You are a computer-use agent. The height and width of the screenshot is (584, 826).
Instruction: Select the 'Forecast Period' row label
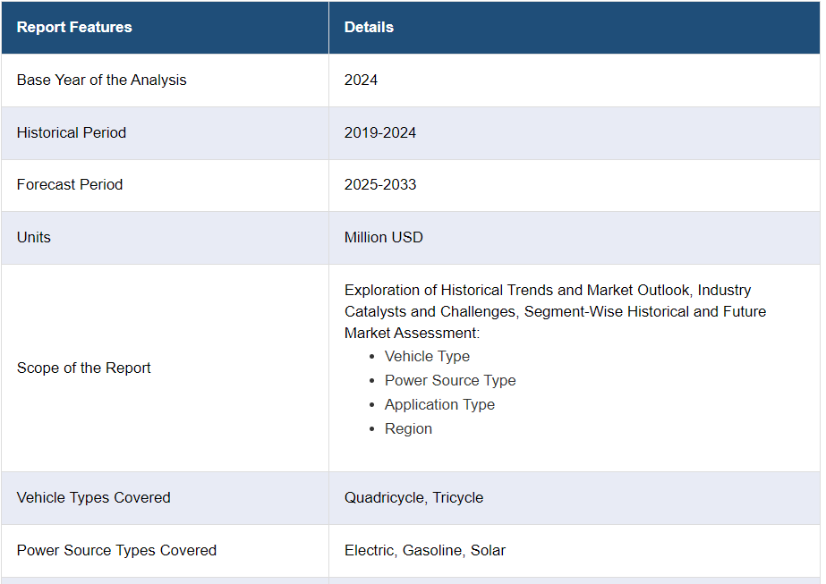click(70, 184)
